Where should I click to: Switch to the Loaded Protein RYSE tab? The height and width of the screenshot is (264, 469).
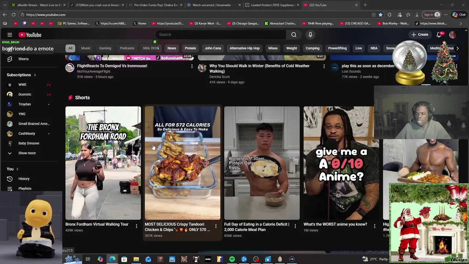[x=272, y=5]
